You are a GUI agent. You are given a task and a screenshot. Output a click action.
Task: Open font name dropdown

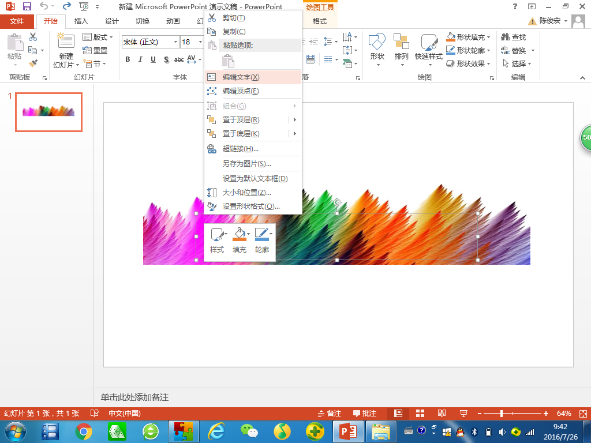point(175,42)
